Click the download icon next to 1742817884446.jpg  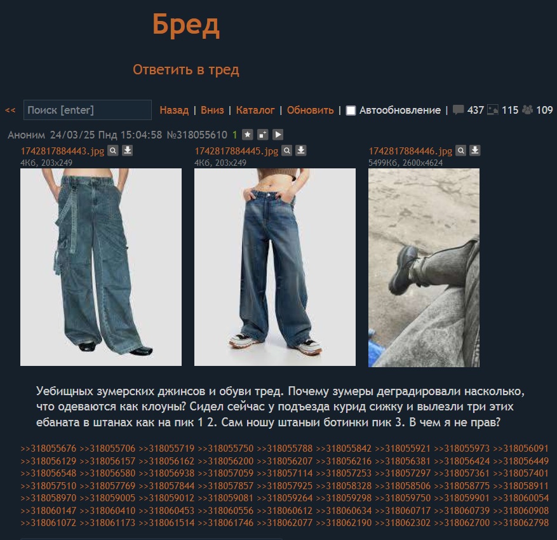[475, 151]
